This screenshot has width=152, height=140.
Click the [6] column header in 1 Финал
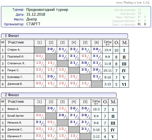pos(97,43)
